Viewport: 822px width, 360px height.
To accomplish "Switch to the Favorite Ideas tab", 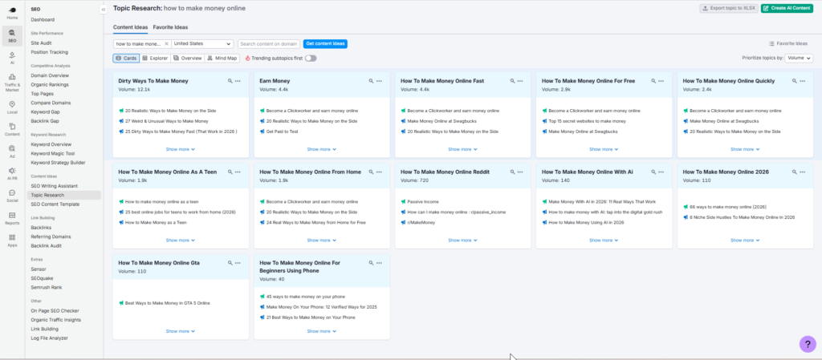I will click(x=170, y=27).
